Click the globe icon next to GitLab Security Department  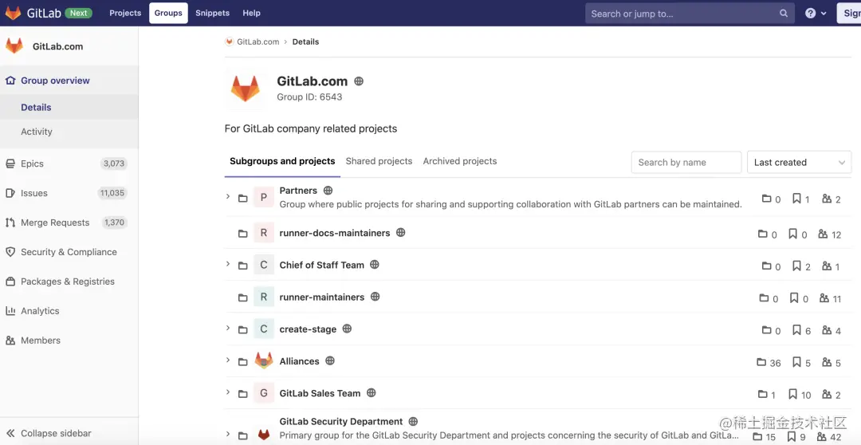[x=414, y=421]
